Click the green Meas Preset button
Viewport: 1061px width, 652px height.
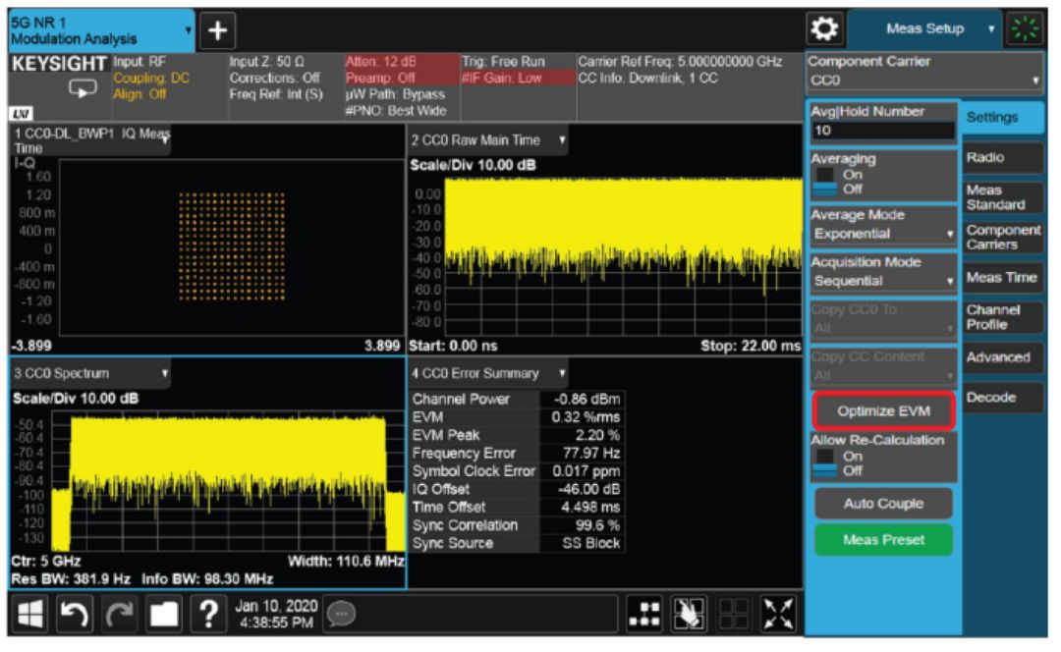pyautogui.click(x=883, y=540)
